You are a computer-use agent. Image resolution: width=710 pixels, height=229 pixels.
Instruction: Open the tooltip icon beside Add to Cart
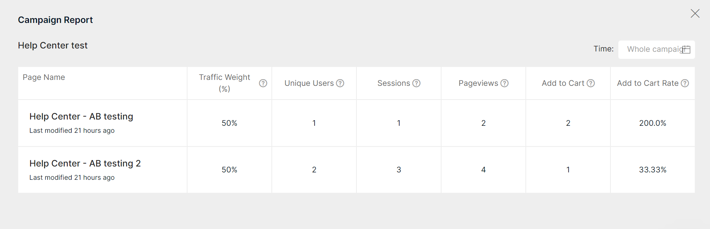click(590, 83)
